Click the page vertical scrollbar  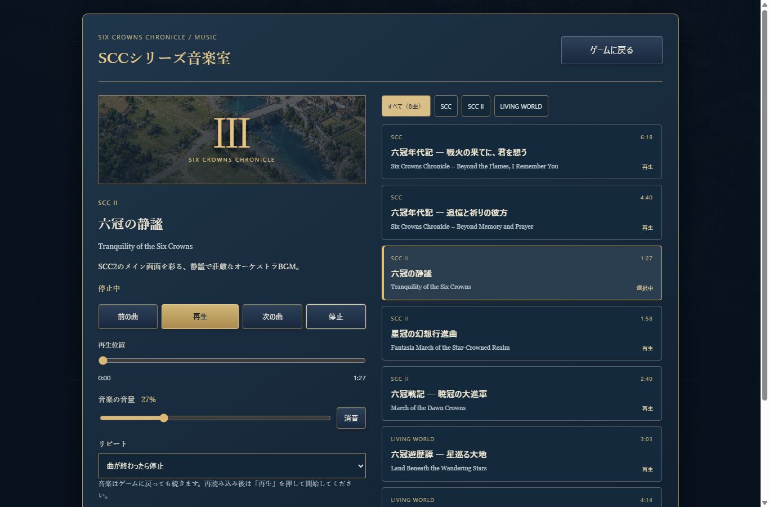click(x=764, y=206)
